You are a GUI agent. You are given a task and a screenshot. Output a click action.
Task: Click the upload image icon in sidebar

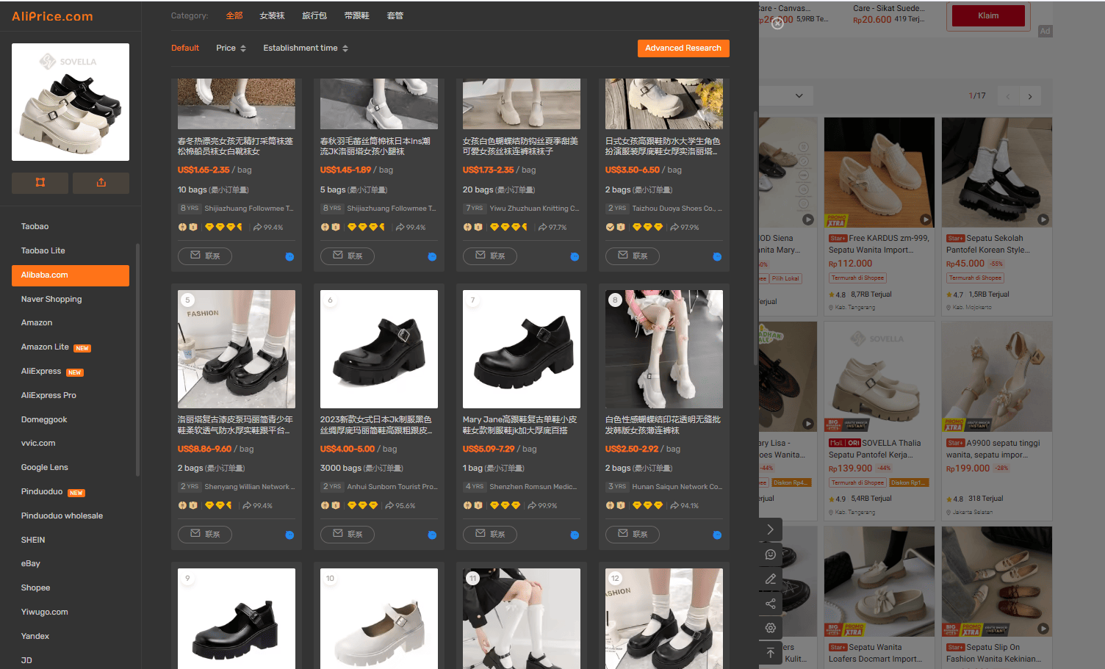(x=101, y=183)
